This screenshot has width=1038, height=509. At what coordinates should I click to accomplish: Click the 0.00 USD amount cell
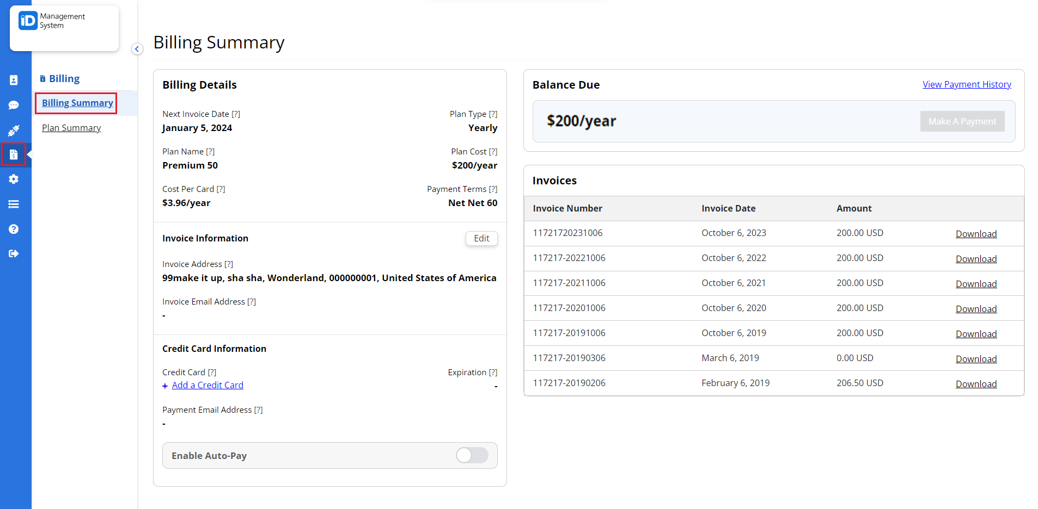[855, 358]
